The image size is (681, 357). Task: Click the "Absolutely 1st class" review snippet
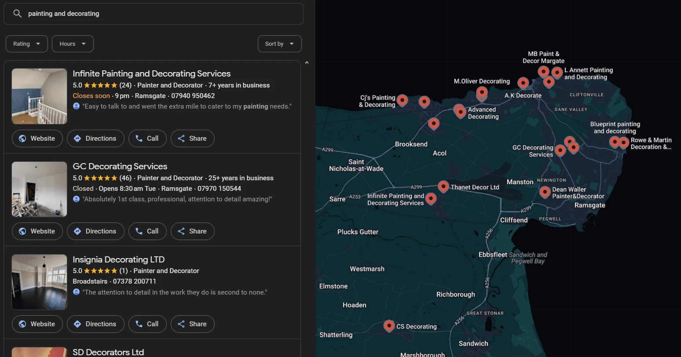click(177, 199)
